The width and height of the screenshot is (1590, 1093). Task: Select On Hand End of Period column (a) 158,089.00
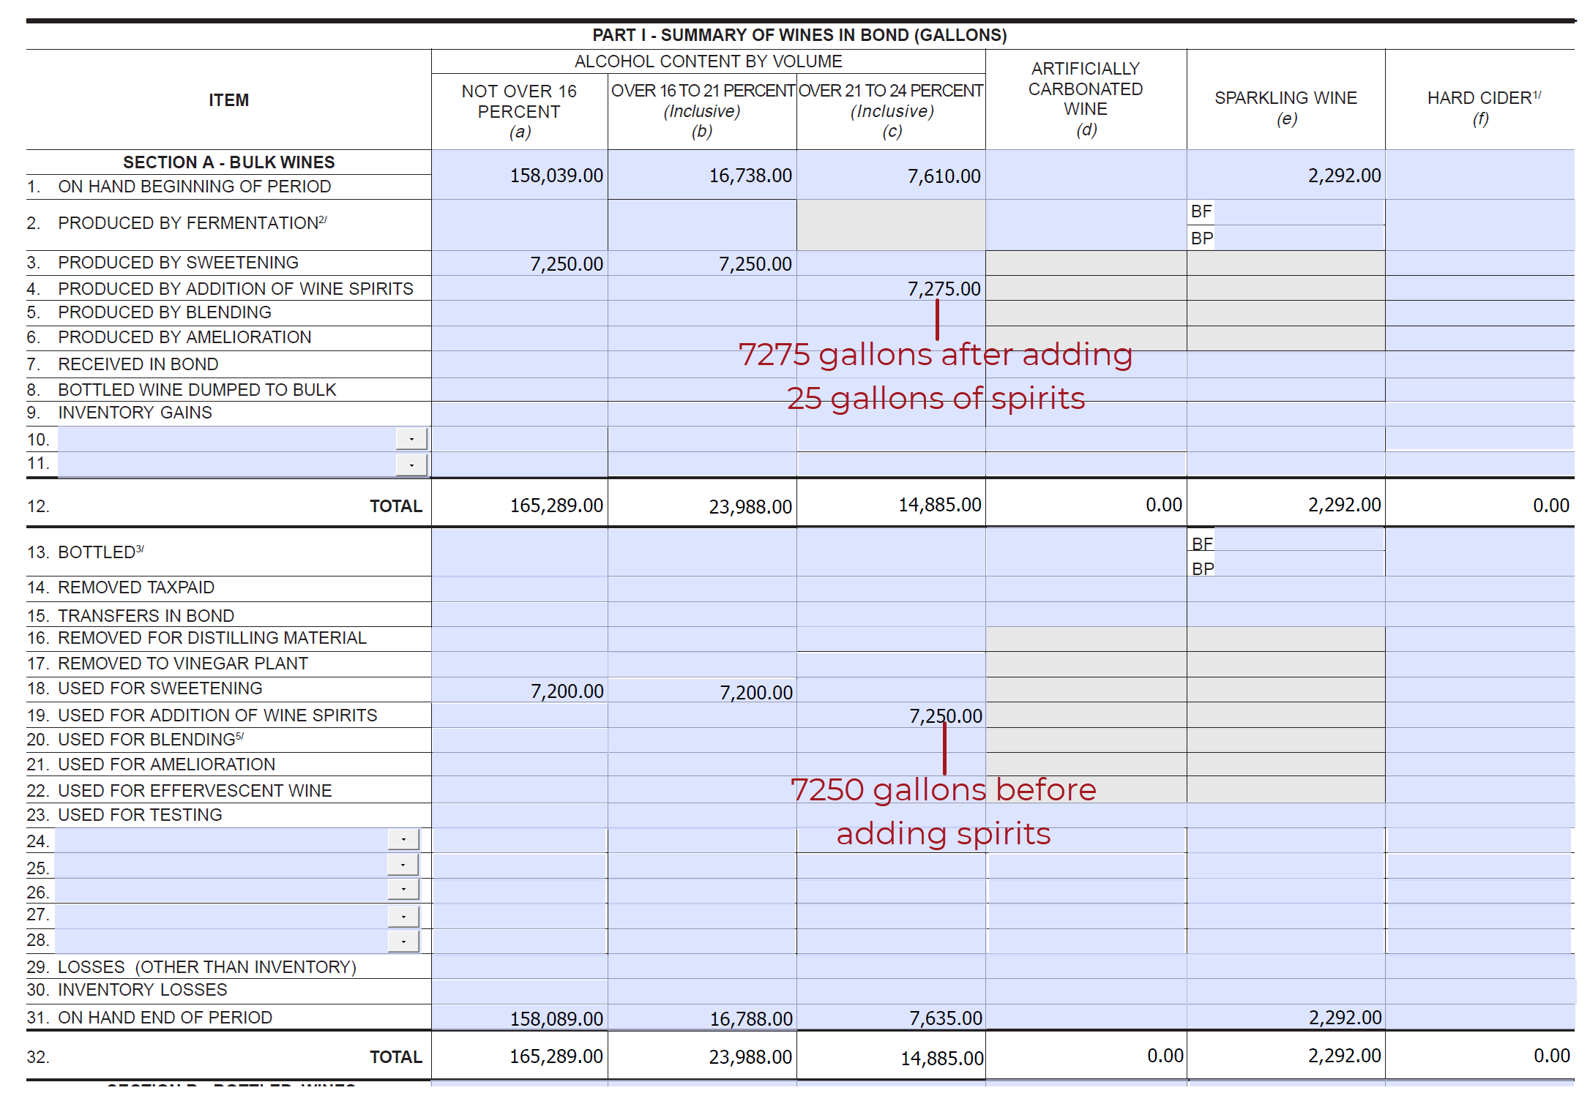520,1017
